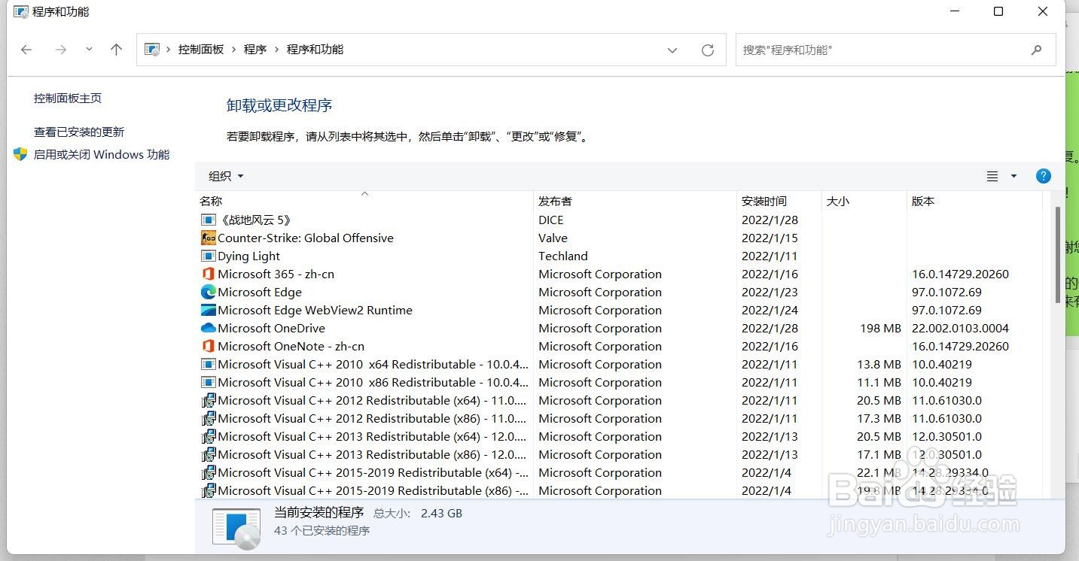Open 启用或关闭 Windows 功能 link
Viewport: 1079px width, 561px height.
click(x=102, y=155)
